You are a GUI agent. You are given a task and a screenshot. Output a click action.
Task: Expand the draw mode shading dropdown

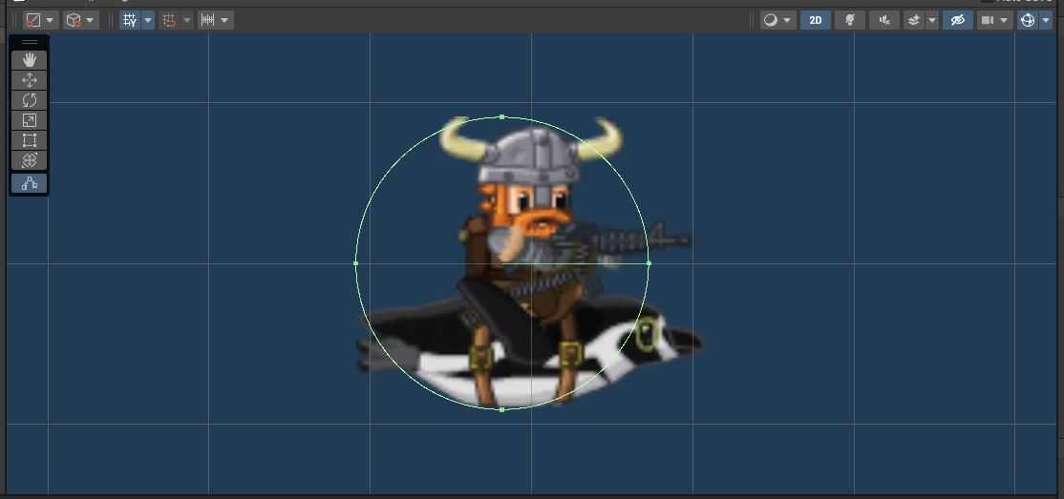(787, 20)
